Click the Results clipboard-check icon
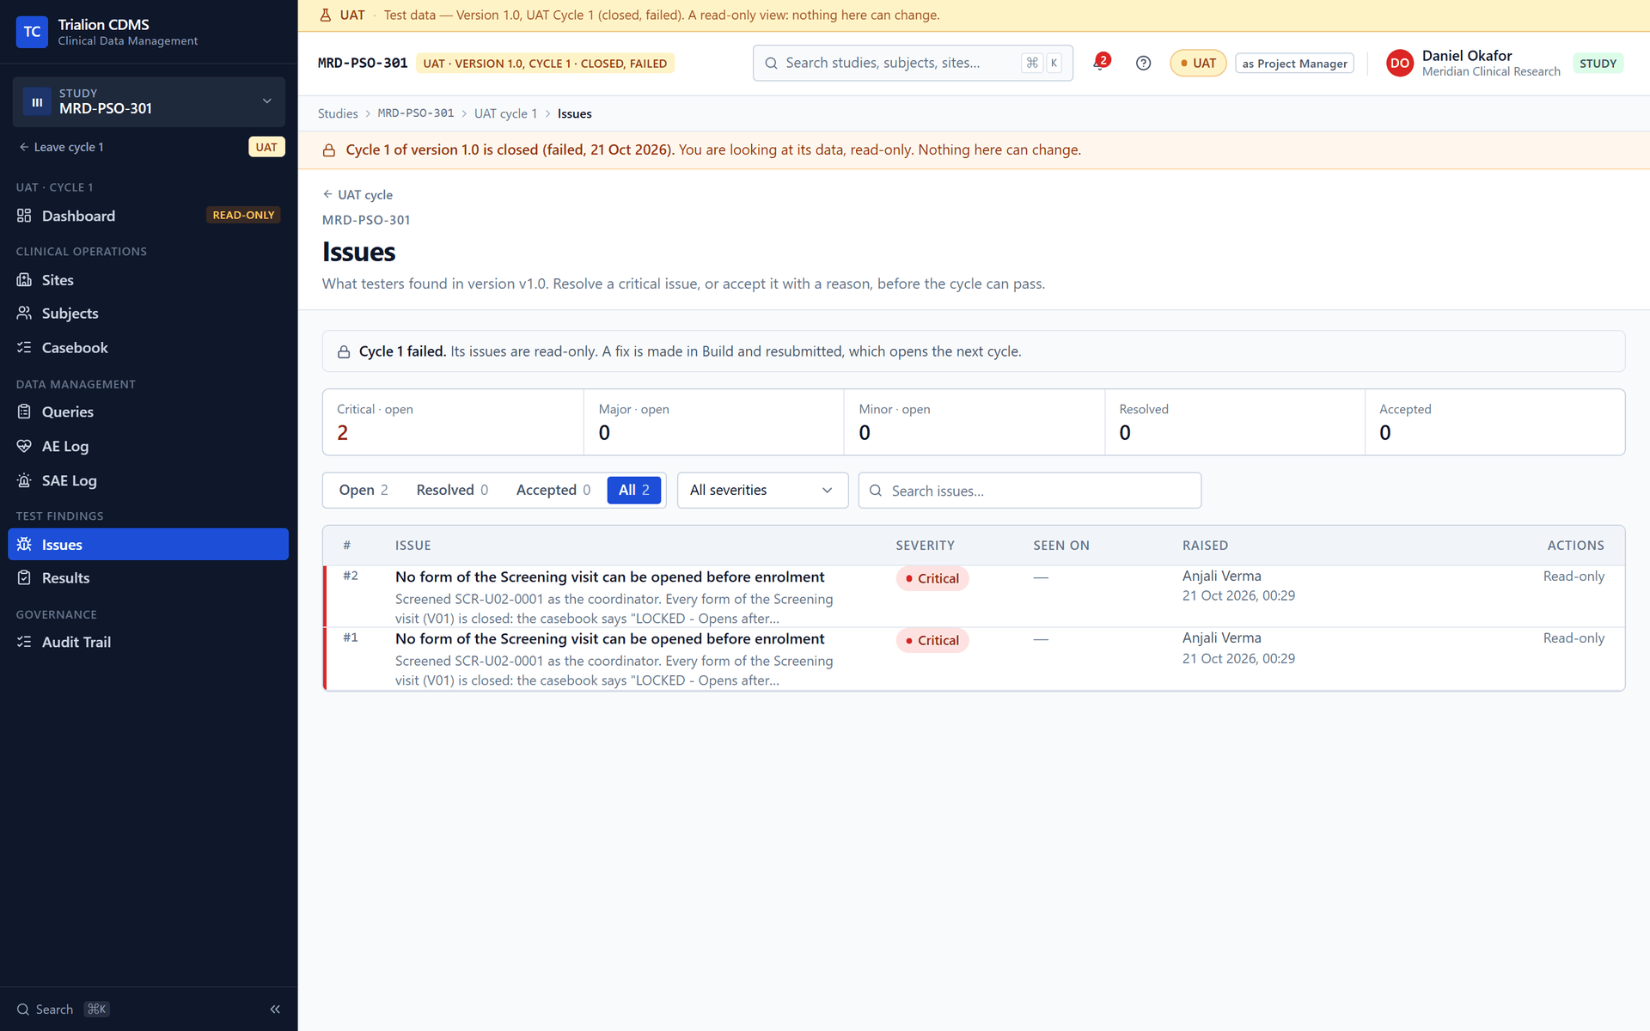This screenshot has width=1650, height=1031. (24, 578)
